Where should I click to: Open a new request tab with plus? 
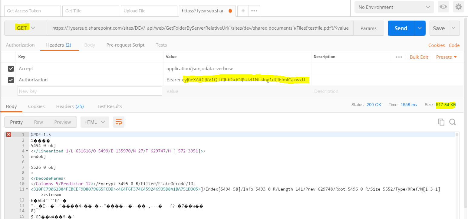tap(243, 11)
